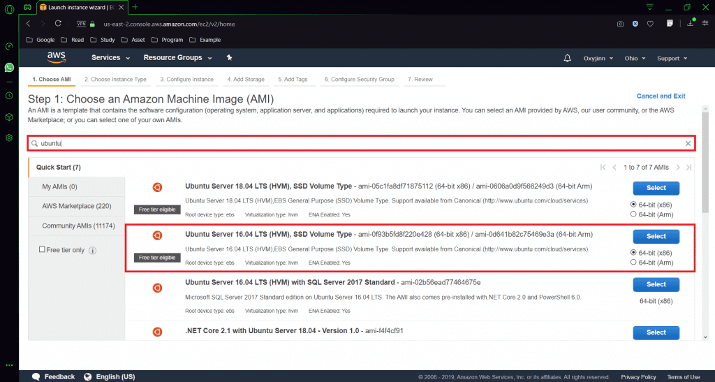The image size is (715, 382).
Task: Open the ad blocker shield icon
Action: (x=635, y=24)
